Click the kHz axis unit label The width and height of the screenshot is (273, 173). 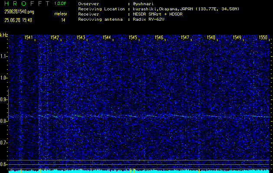(x=4, y=35)
